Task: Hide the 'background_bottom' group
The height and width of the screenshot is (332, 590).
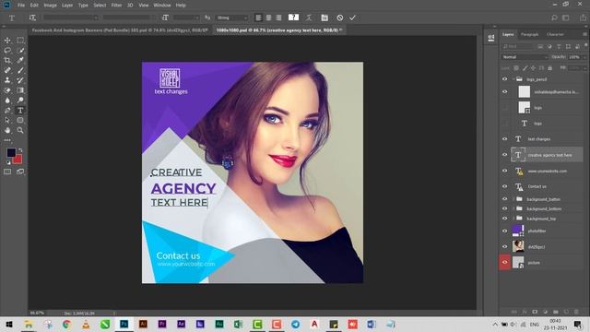Action: pos(504,208)
